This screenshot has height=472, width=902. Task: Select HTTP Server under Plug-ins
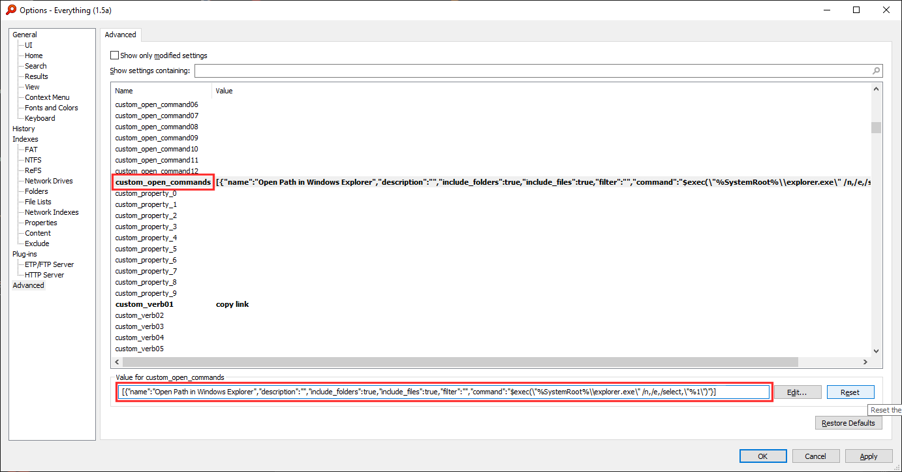click(x=44, y=275)
